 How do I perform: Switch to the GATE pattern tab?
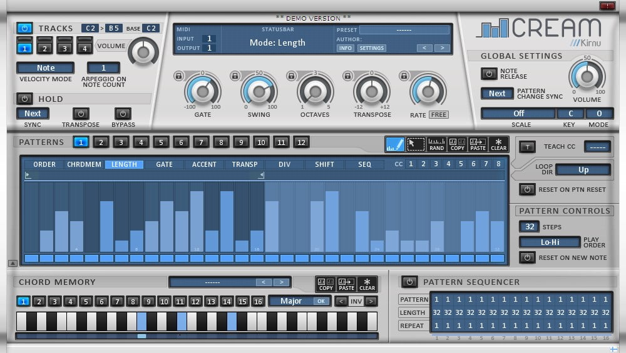click(x=164, y=164)
